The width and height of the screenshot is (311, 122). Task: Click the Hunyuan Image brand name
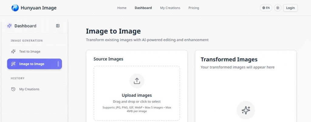pyautogui.click(x=38, y=8)
